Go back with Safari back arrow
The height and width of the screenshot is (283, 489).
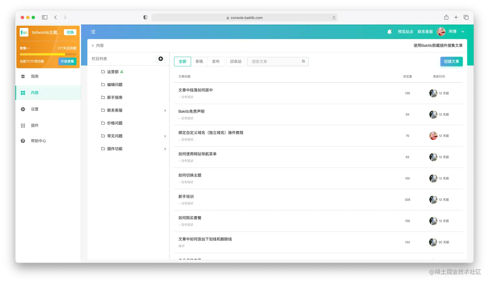[56, 17]
